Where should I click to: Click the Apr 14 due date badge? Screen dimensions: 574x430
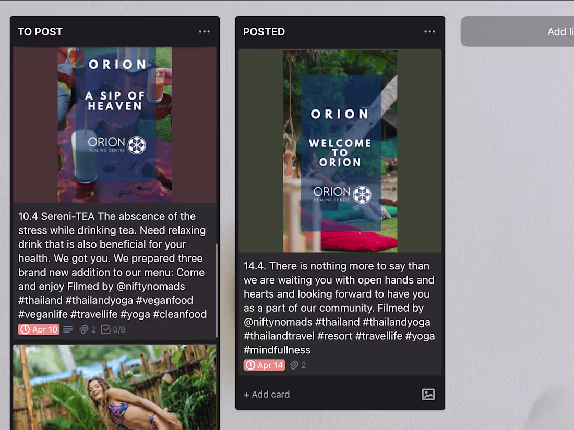264,365
